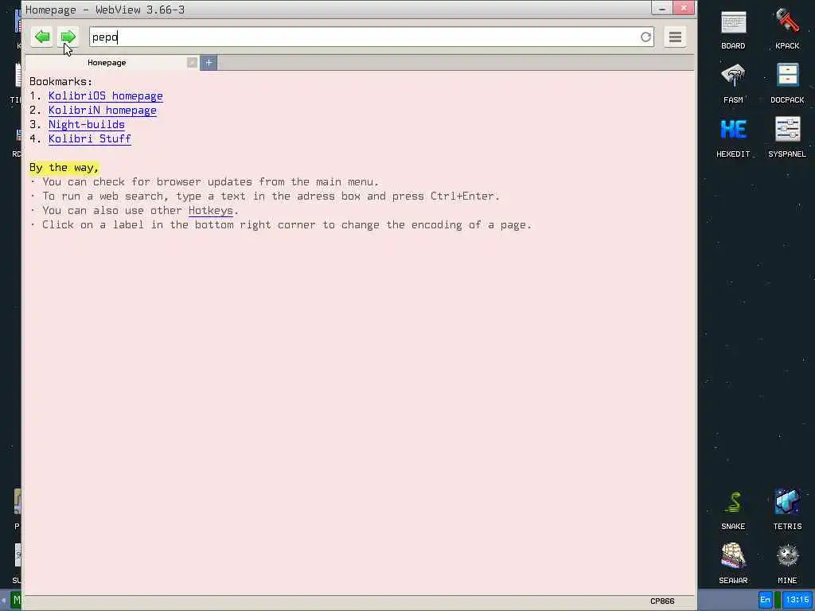The image size is (815, 611).
Task: Click the 'Bookmarks:' heading text
Action: click(x=60, y=82)
